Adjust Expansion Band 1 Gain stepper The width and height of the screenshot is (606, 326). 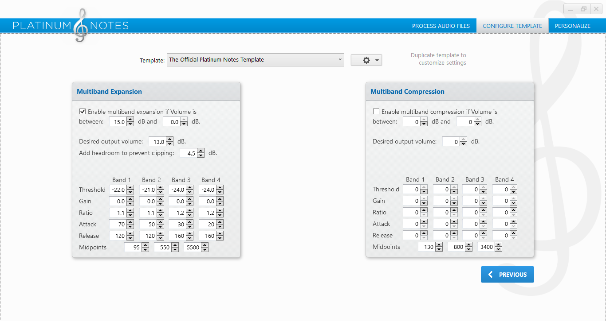(130, 201)
